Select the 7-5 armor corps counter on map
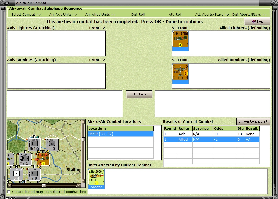Image resolution: width=278 pixels, height=199 pixels. coord(25,159)
